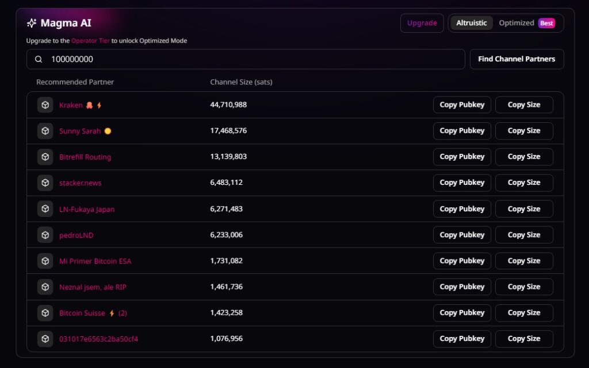The image size is (589, 368).
Task: Click the yellow sun badge next to Sunny Sarah
Action: tap(108, 131)
